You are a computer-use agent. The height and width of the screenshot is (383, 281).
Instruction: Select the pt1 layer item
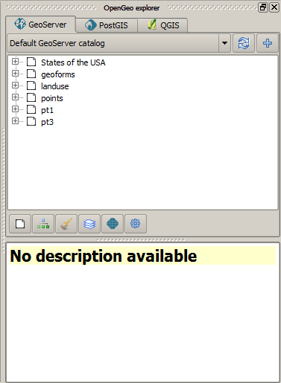coord(47,110)
